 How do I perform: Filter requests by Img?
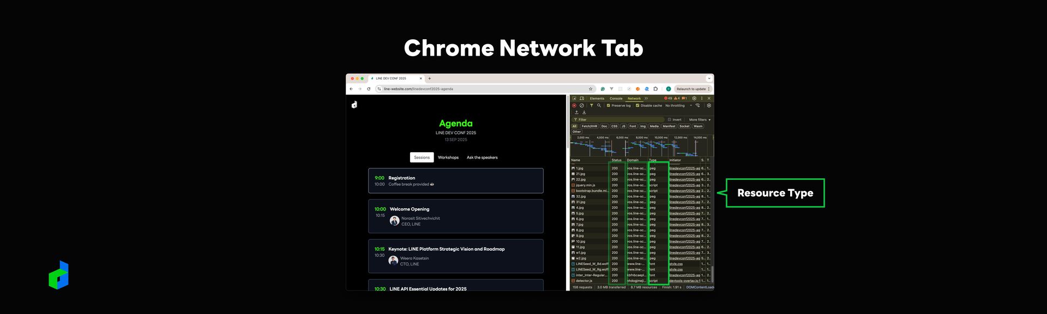643,126
